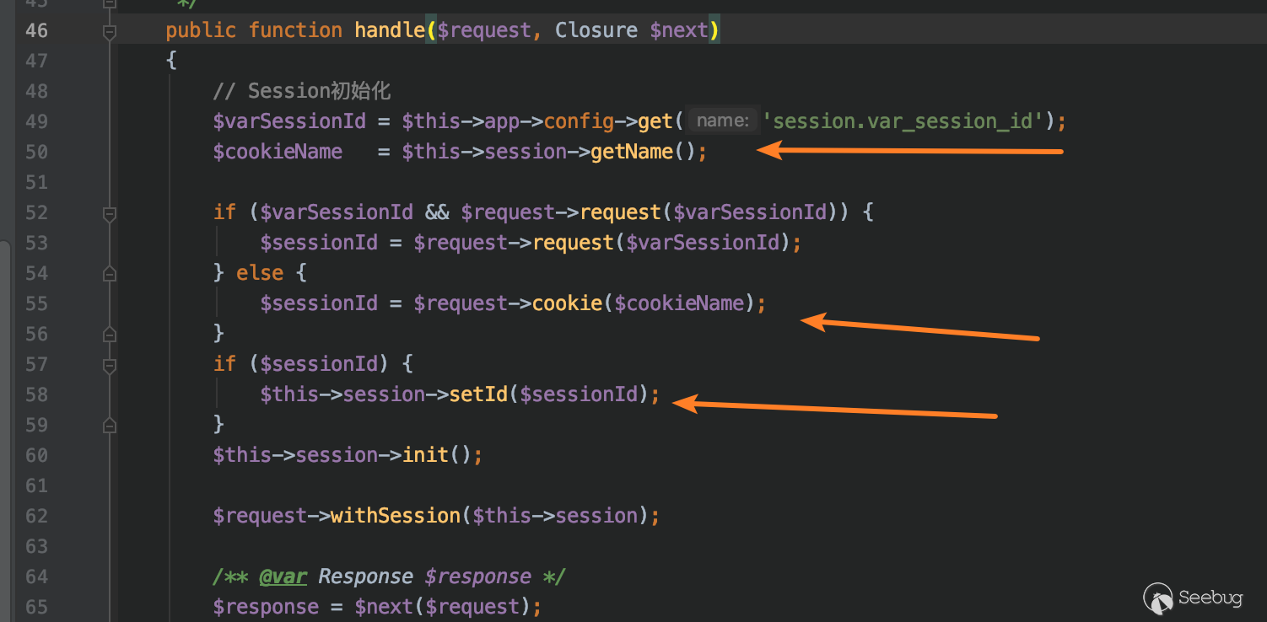Viewport: 1267px width, 622px height.
Task: Collapse the if ($sessionId) fold marker on line 57
Action: (109, 365)
